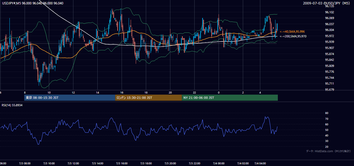Click price axis value 95.711
Viewport: 354px width, 166px height.
(329, 84)
